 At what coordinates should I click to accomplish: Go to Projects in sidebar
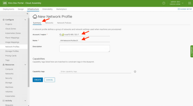click(9, 24)
